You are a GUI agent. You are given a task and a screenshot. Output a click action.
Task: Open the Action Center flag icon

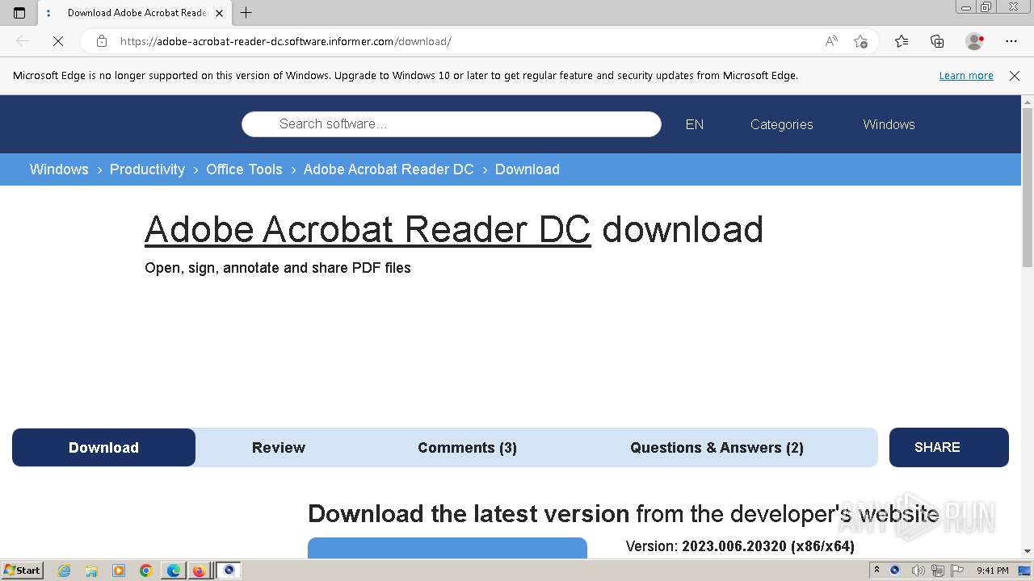957,571
